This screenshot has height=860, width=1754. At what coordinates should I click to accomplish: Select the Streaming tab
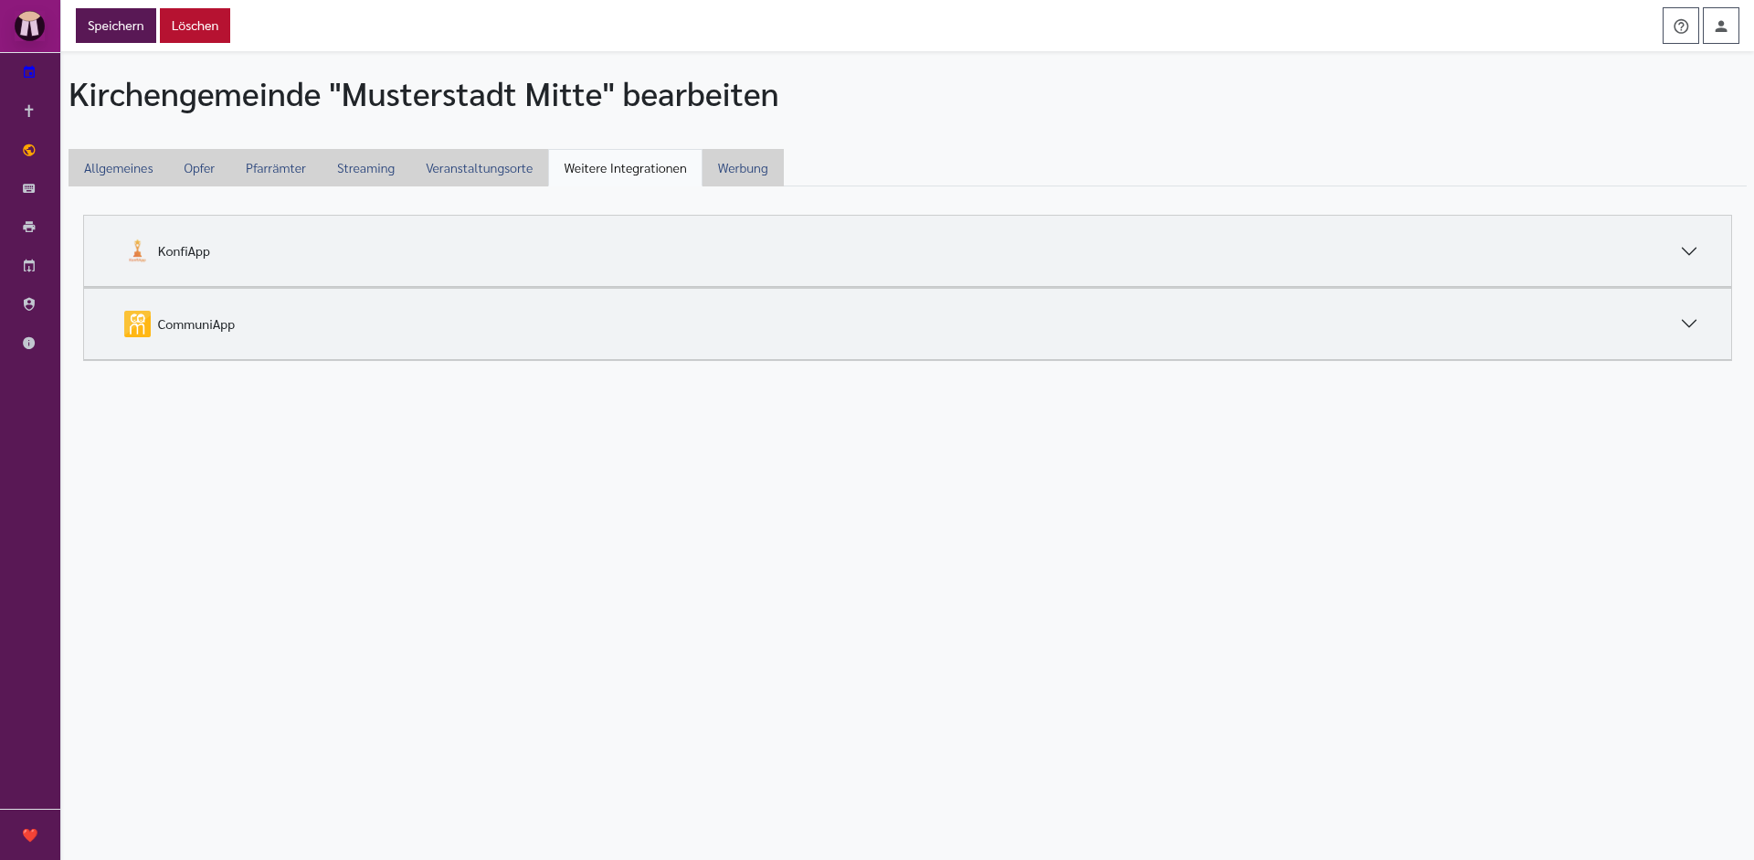pyautogui.click(x=365, y=168)
